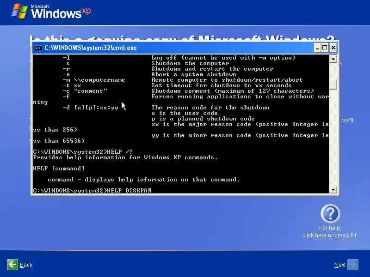Click 'For help, click here or press F1' text

coord(330,232)
